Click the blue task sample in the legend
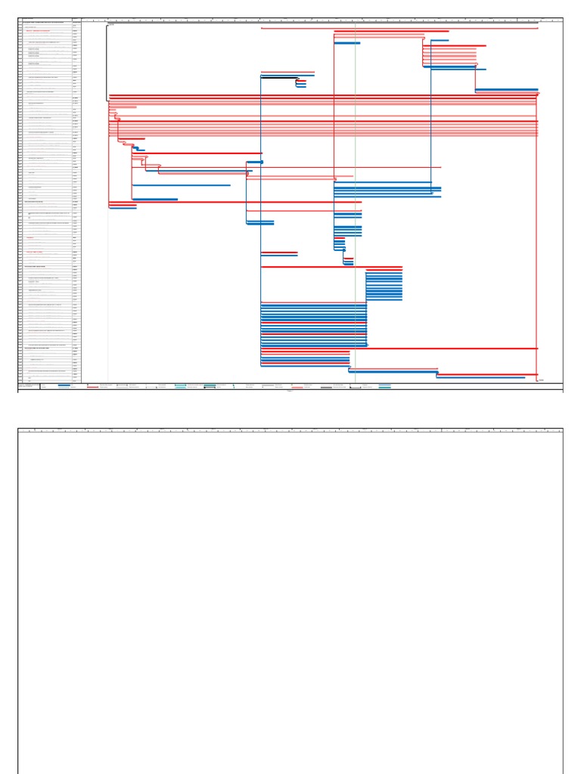The height and width of the screenshot is (774, 581). 64,385
